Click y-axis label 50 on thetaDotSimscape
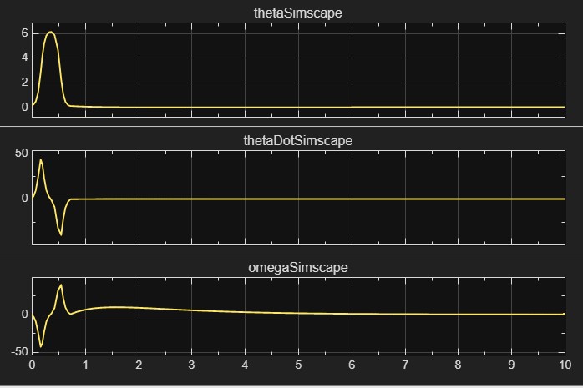This screenshot has height=388, width=583. pos(22,153)
